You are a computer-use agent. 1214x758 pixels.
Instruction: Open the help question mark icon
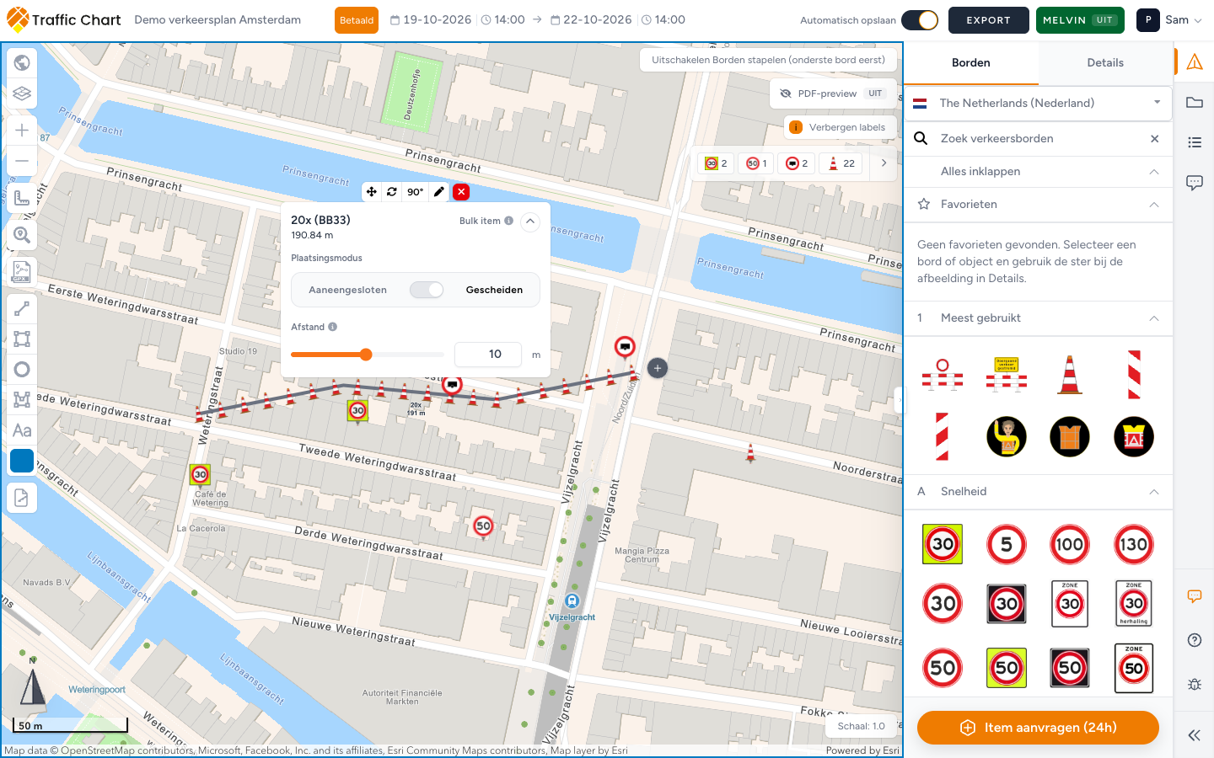[x=1195, y=640]
